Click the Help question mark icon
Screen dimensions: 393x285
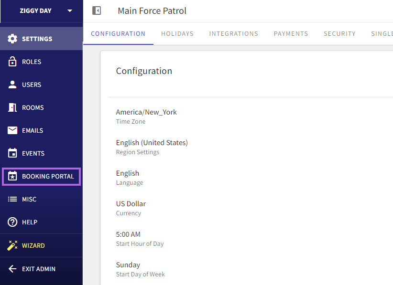[13, 222]
